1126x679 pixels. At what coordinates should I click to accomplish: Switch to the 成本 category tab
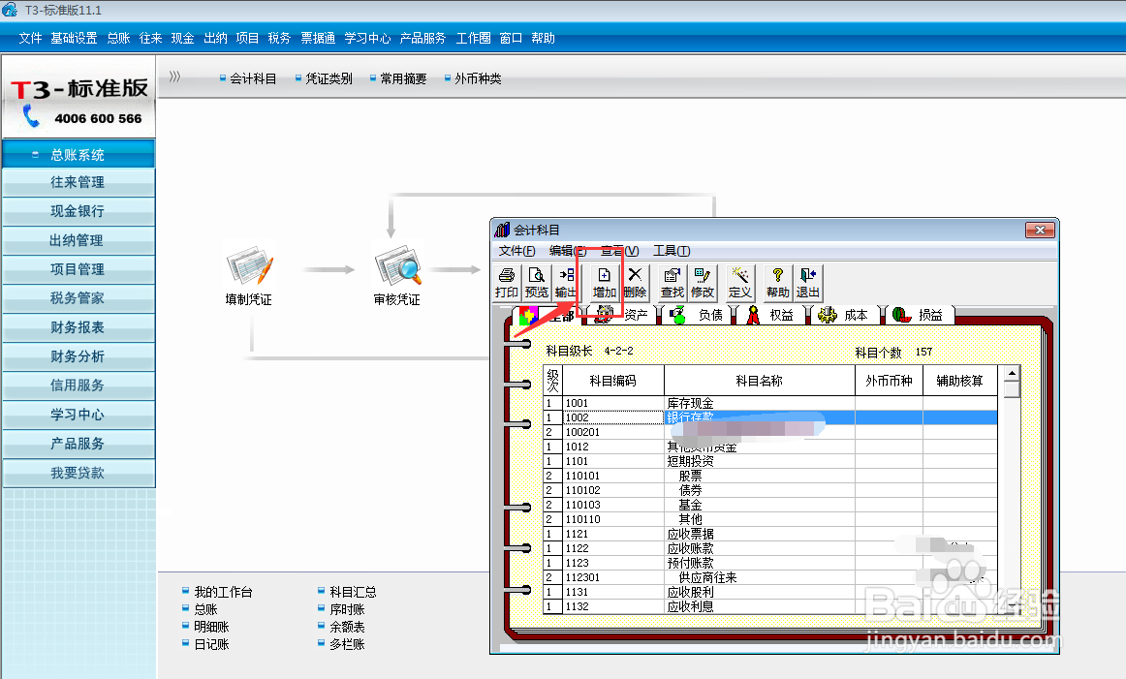[846, 315]
